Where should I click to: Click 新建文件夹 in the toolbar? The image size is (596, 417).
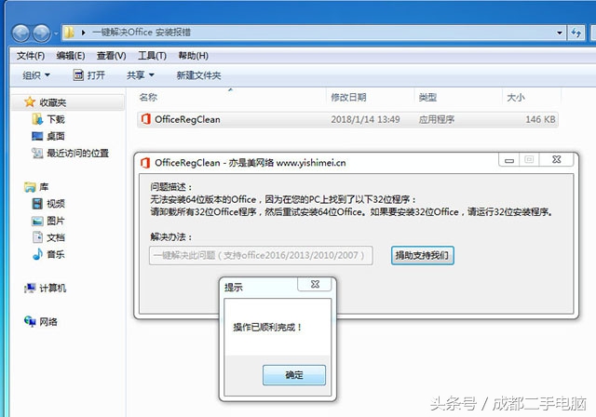[x=198, y=75]
